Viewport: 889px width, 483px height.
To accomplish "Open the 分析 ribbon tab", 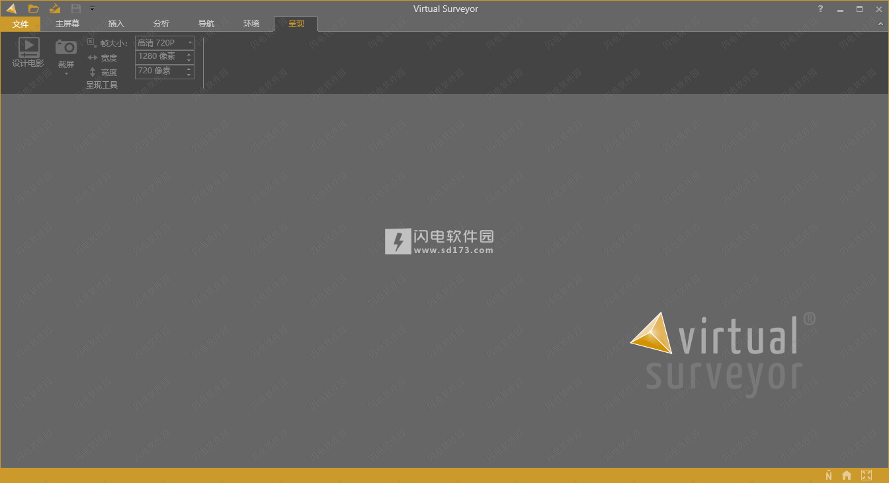I will [161, 24].
